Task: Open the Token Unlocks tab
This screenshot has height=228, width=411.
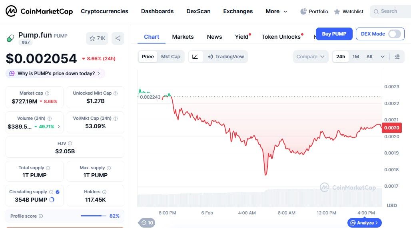Action: click(x=281, y=37)
